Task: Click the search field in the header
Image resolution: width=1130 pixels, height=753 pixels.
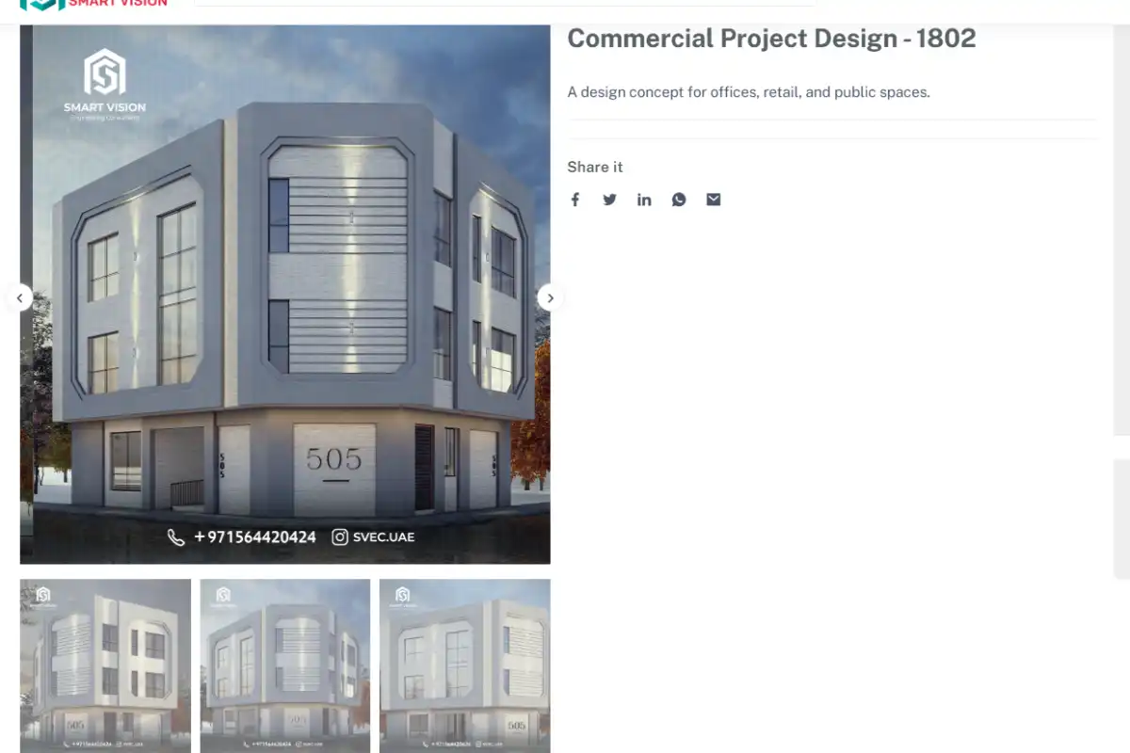Action: [504, 4]
